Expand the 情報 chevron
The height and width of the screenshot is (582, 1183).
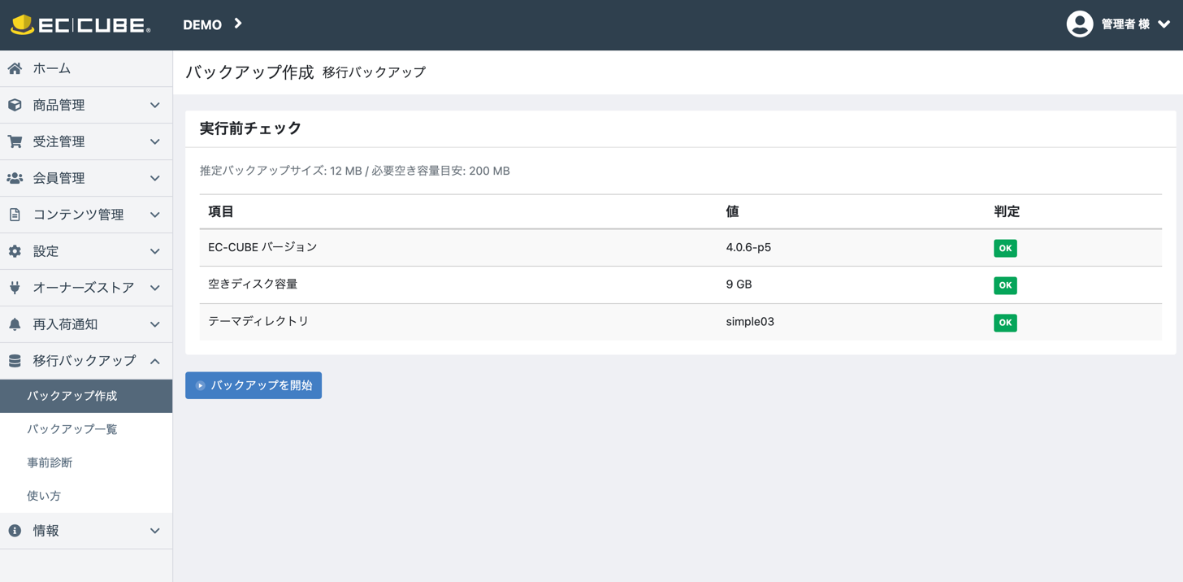155,532
